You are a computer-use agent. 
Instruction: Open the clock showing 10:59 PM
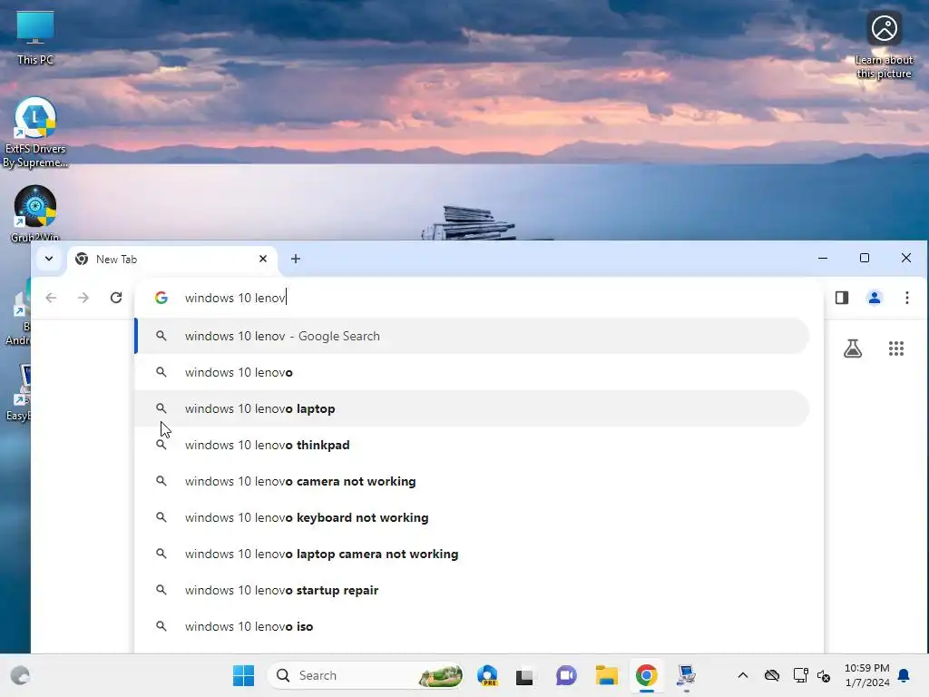[x=866, y=675]
